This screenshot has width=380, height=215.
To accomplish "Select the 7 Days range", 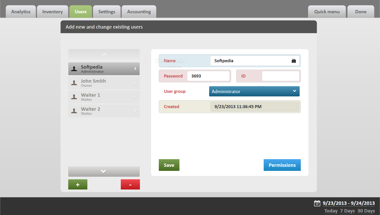I will pos(347,211).
